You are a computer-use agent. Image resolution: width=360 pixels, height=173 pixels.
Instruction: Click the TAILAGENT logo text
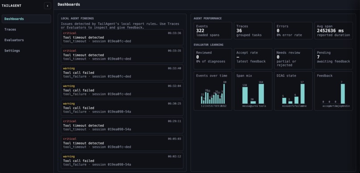click(12, 6)
